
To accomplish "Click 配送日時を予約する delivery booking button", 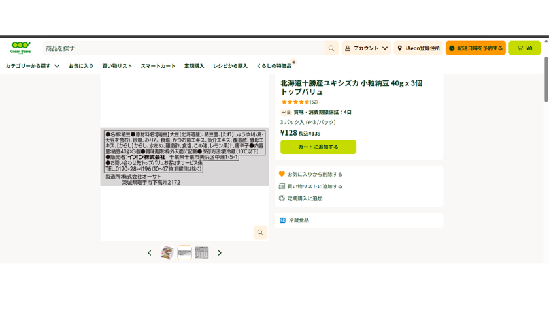I will tap(476, 48).
